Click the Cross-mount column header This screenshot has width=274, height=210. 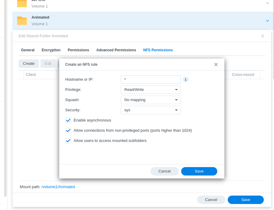click(243, 75)
